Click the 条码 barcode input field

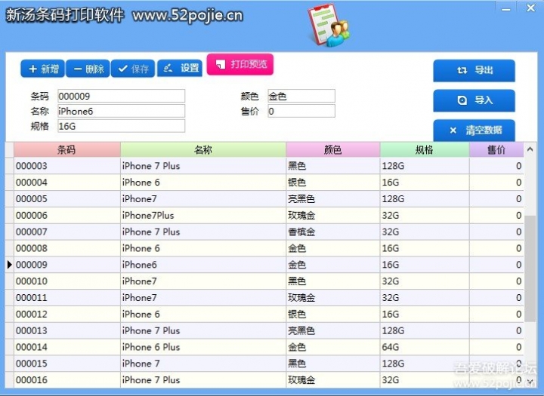121,97
